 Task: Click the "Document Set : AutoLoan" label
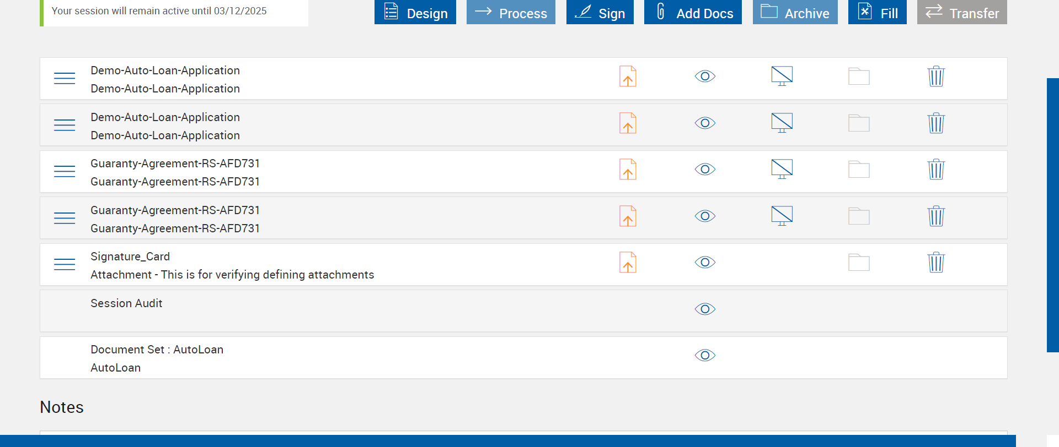pos(157,350)
